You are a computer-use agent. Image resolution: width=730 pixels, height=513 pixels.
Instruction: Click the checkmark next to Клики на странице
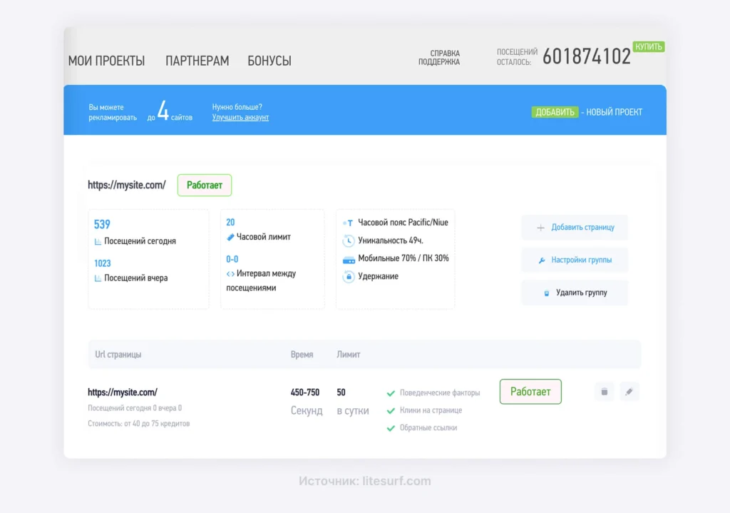391,410
